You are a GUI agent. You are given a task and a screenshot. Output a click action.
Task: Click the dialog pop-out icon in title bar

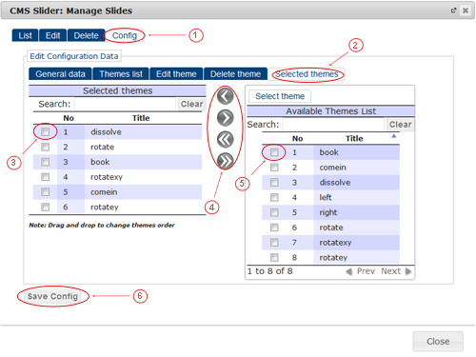coord(453,10)
